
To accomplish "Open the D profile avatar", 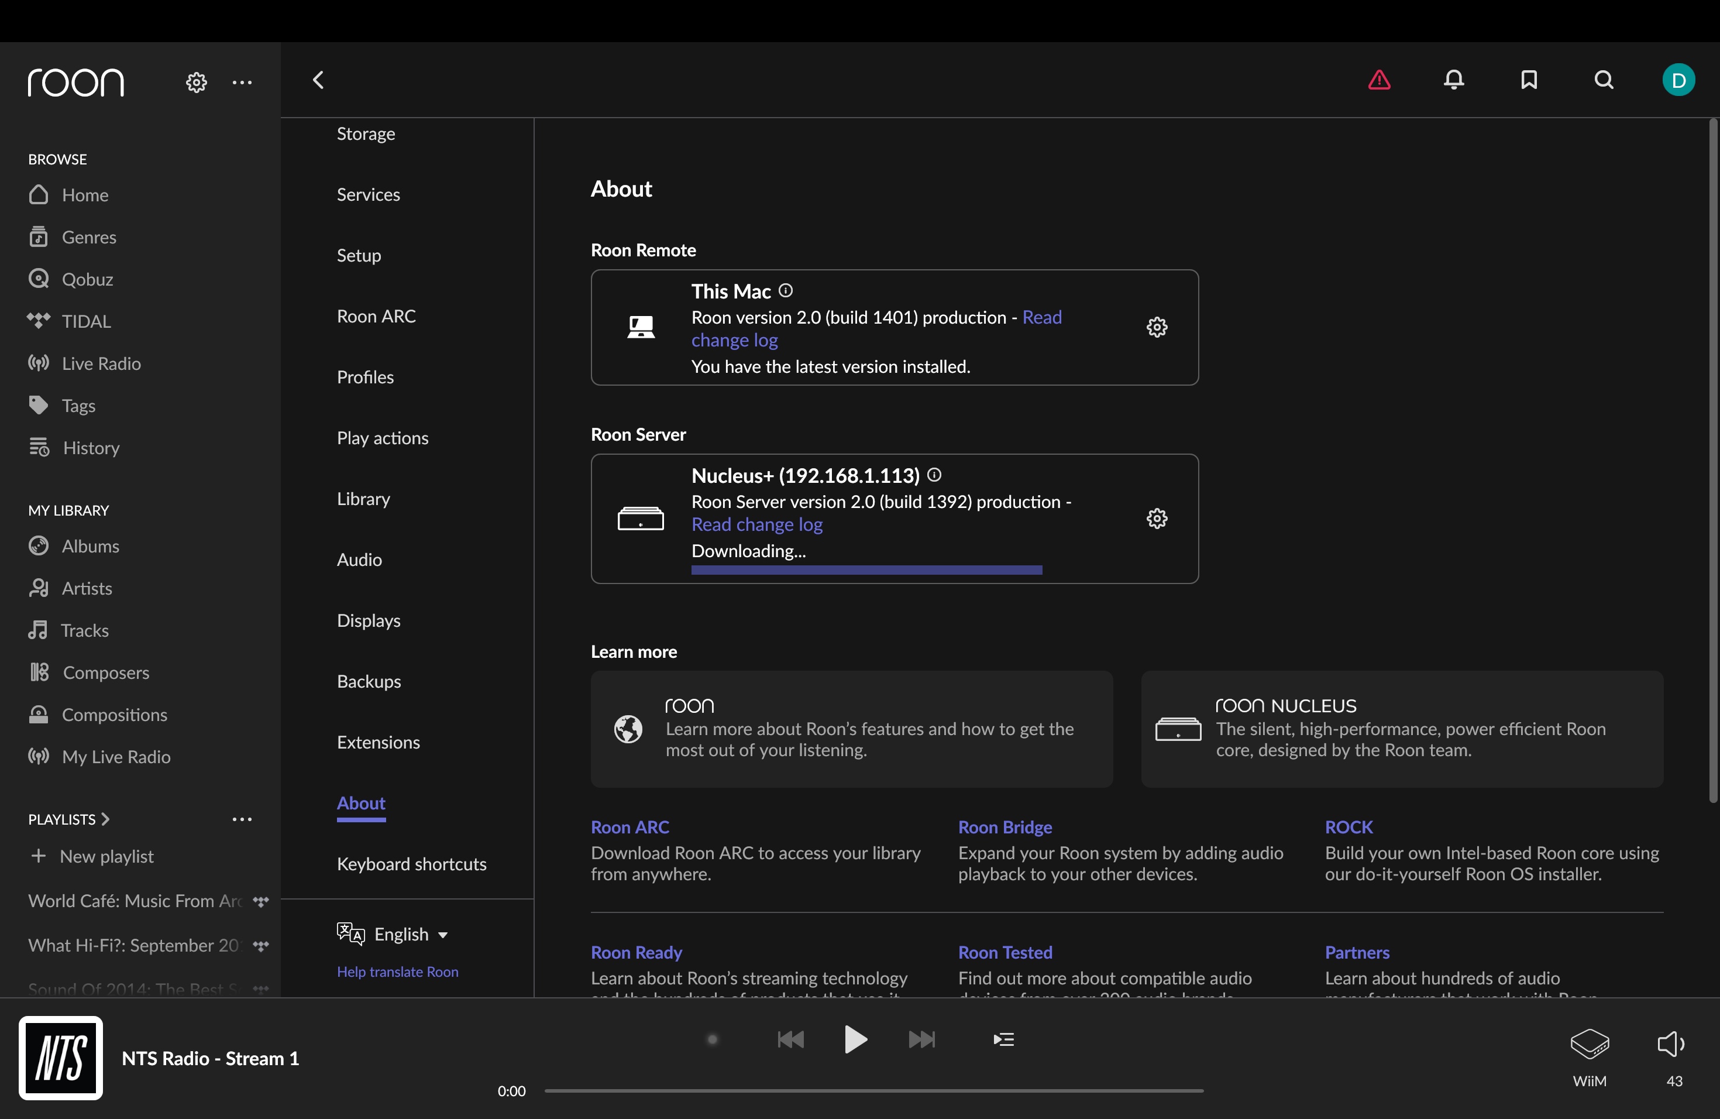I will pyautogui.click(x=1678, y=80).
